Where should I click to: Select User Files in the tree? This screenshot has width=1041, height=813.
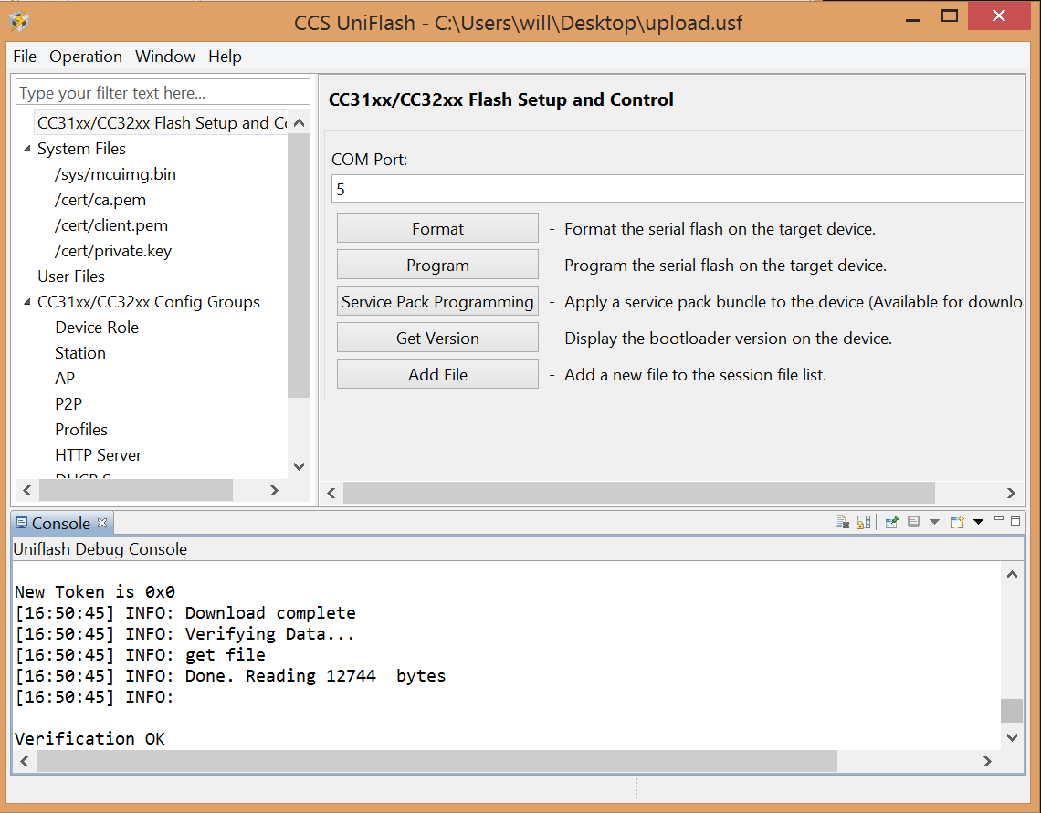tap(71, 276)
